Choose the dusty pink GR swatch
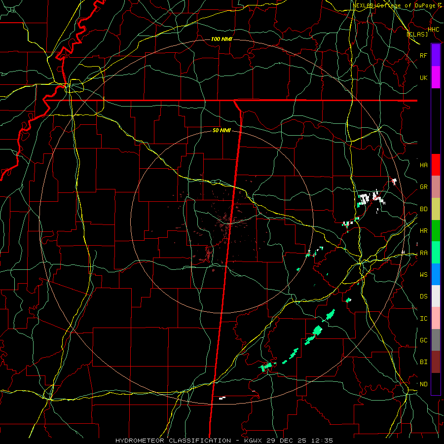Image resolution: width=444 pixels, height=444 pixels. tap(436, 187)
